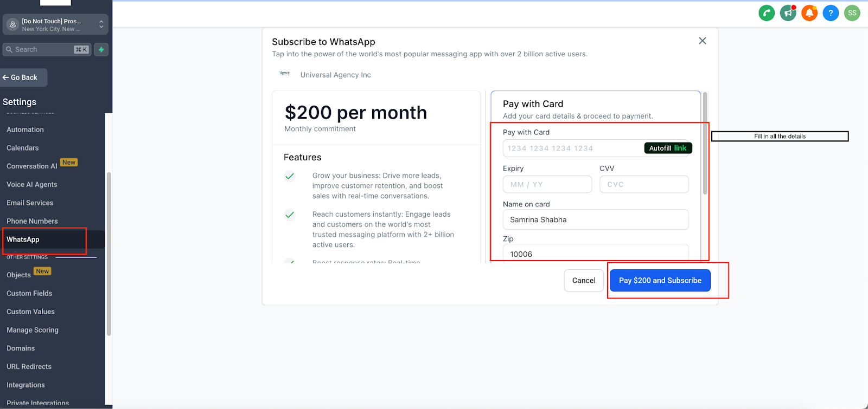Click the ⌘K search shortcut badge
Image resolution: width=868 pixels, height=409 pixels.
click(81, 49)
